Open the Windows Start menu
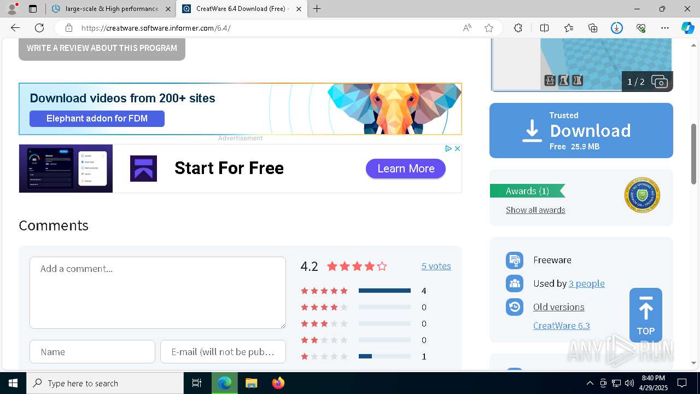Viewport: 700px width, 394px height. [13, 383]
